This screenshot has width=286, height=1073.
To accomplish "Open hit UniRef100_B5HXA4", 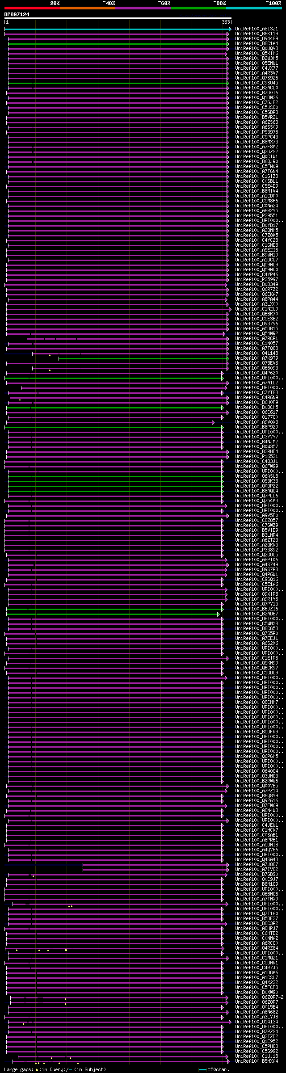I will click(x=257, y=1061).
